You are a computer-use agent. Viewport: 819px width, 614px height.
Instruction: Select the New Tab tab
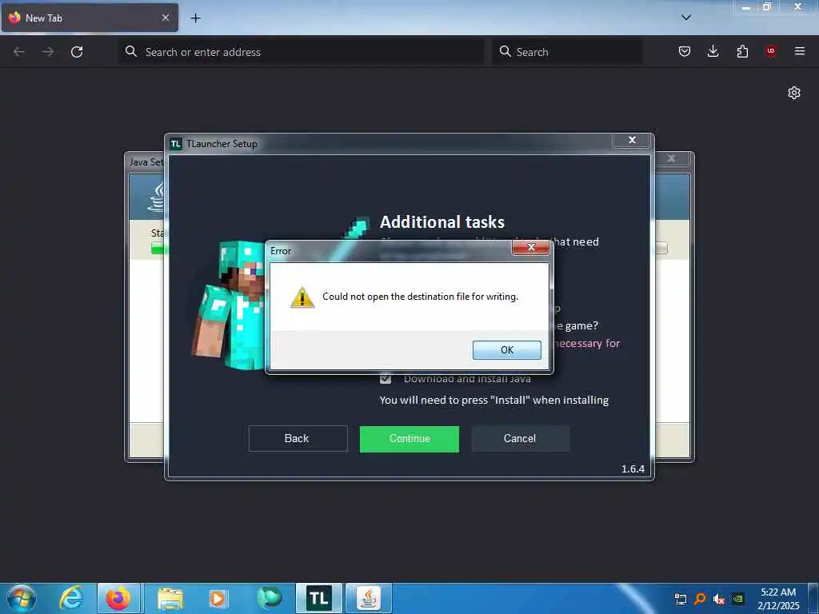point(90,18)
